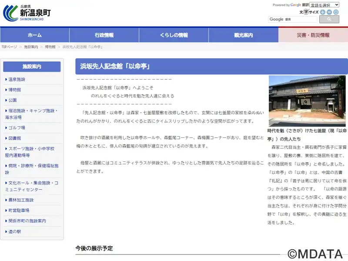Increase the text size with plus icon

point(323,12)
